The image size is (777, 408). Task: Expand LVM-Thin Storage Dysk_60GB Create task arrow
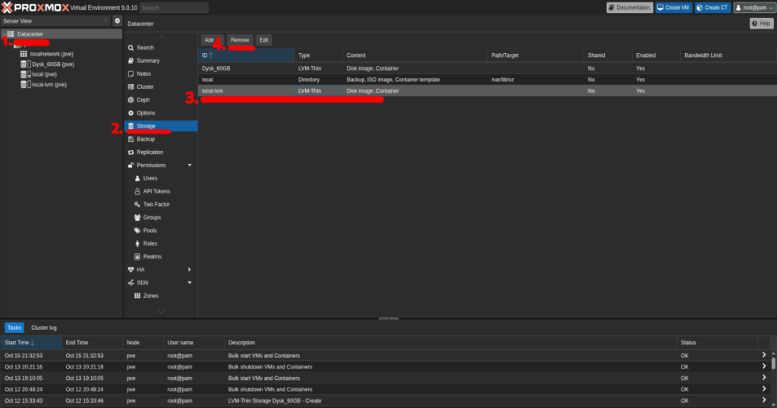pyautogui.click(x=763, y=400)
